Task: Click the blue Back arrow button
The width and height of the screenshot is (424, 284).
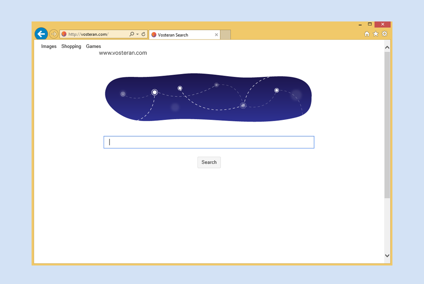Action: click(x=41, y=34)
